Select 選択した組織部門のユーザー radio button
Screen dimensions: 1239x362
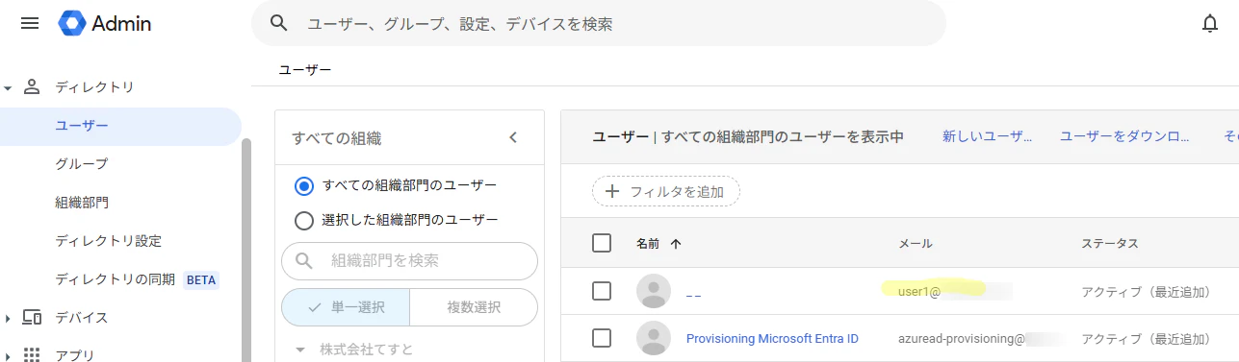(x=304, y=220)
